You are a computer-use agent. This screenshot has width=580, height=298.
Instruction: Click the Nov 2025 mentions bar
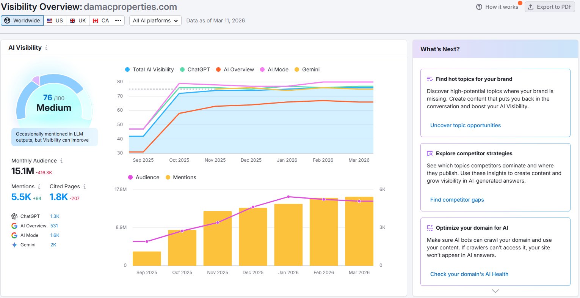point(218,238)
